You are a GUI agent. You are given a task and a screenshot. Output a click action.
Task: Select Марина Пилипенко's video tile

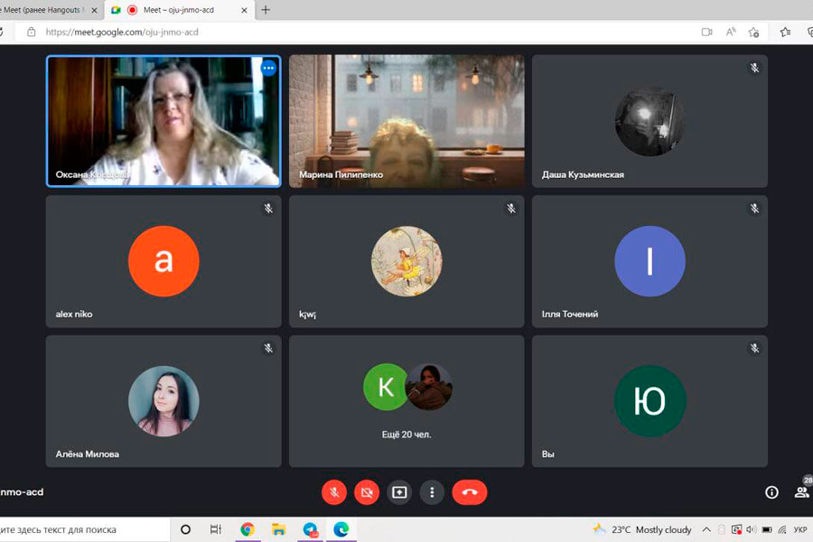coord(406,121)
